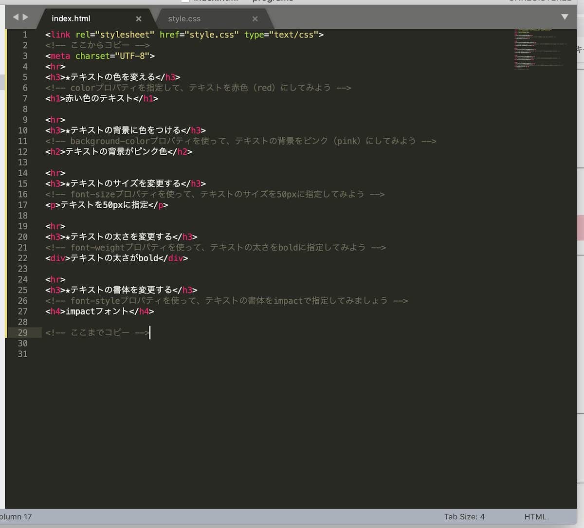Click line number 22 in gutter

(x=23, y=258)
